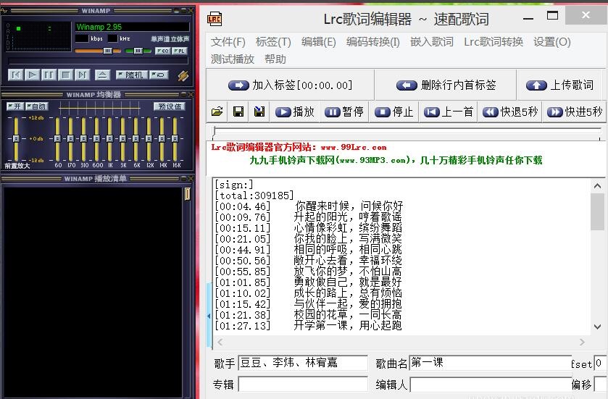Click equalizer 16K band slider

[x=175, y=139]
